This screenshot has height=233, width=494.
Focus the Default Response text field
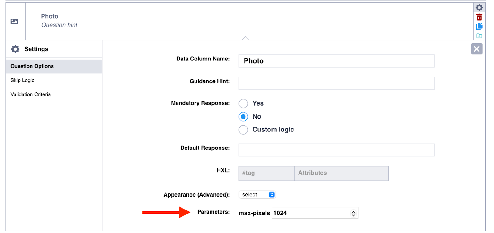click(x=336, y=150)
